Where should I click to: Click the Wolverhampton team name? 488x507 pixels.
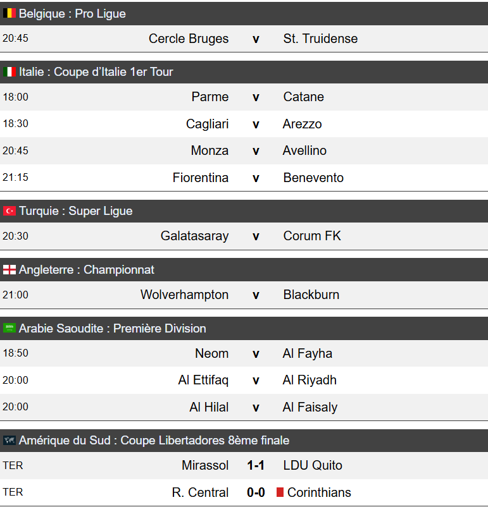pyautogui.click(x=185, y=295)
